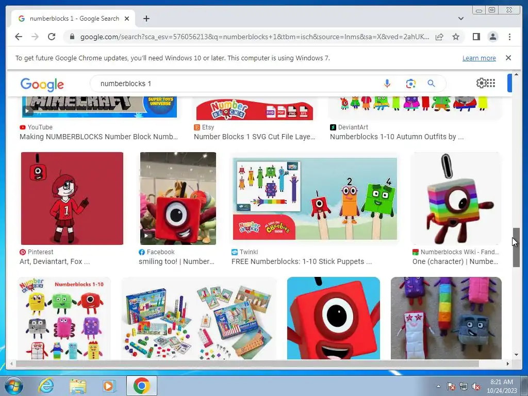Click the browser forward arrow
Image resolution: width=528 pixels, height=396 pixels.
coord(35,37)
